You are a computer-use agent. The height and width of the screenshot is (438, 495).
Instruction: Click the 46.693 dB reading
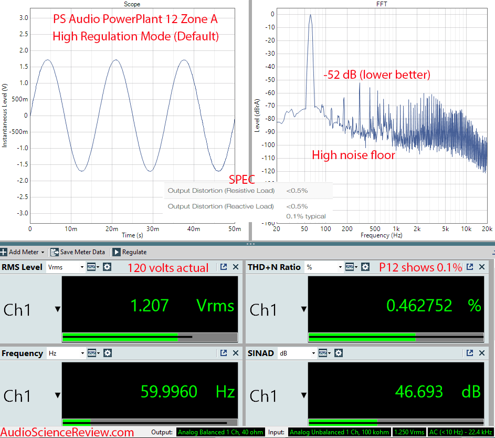pyautogui.click(x=438, y=392)
